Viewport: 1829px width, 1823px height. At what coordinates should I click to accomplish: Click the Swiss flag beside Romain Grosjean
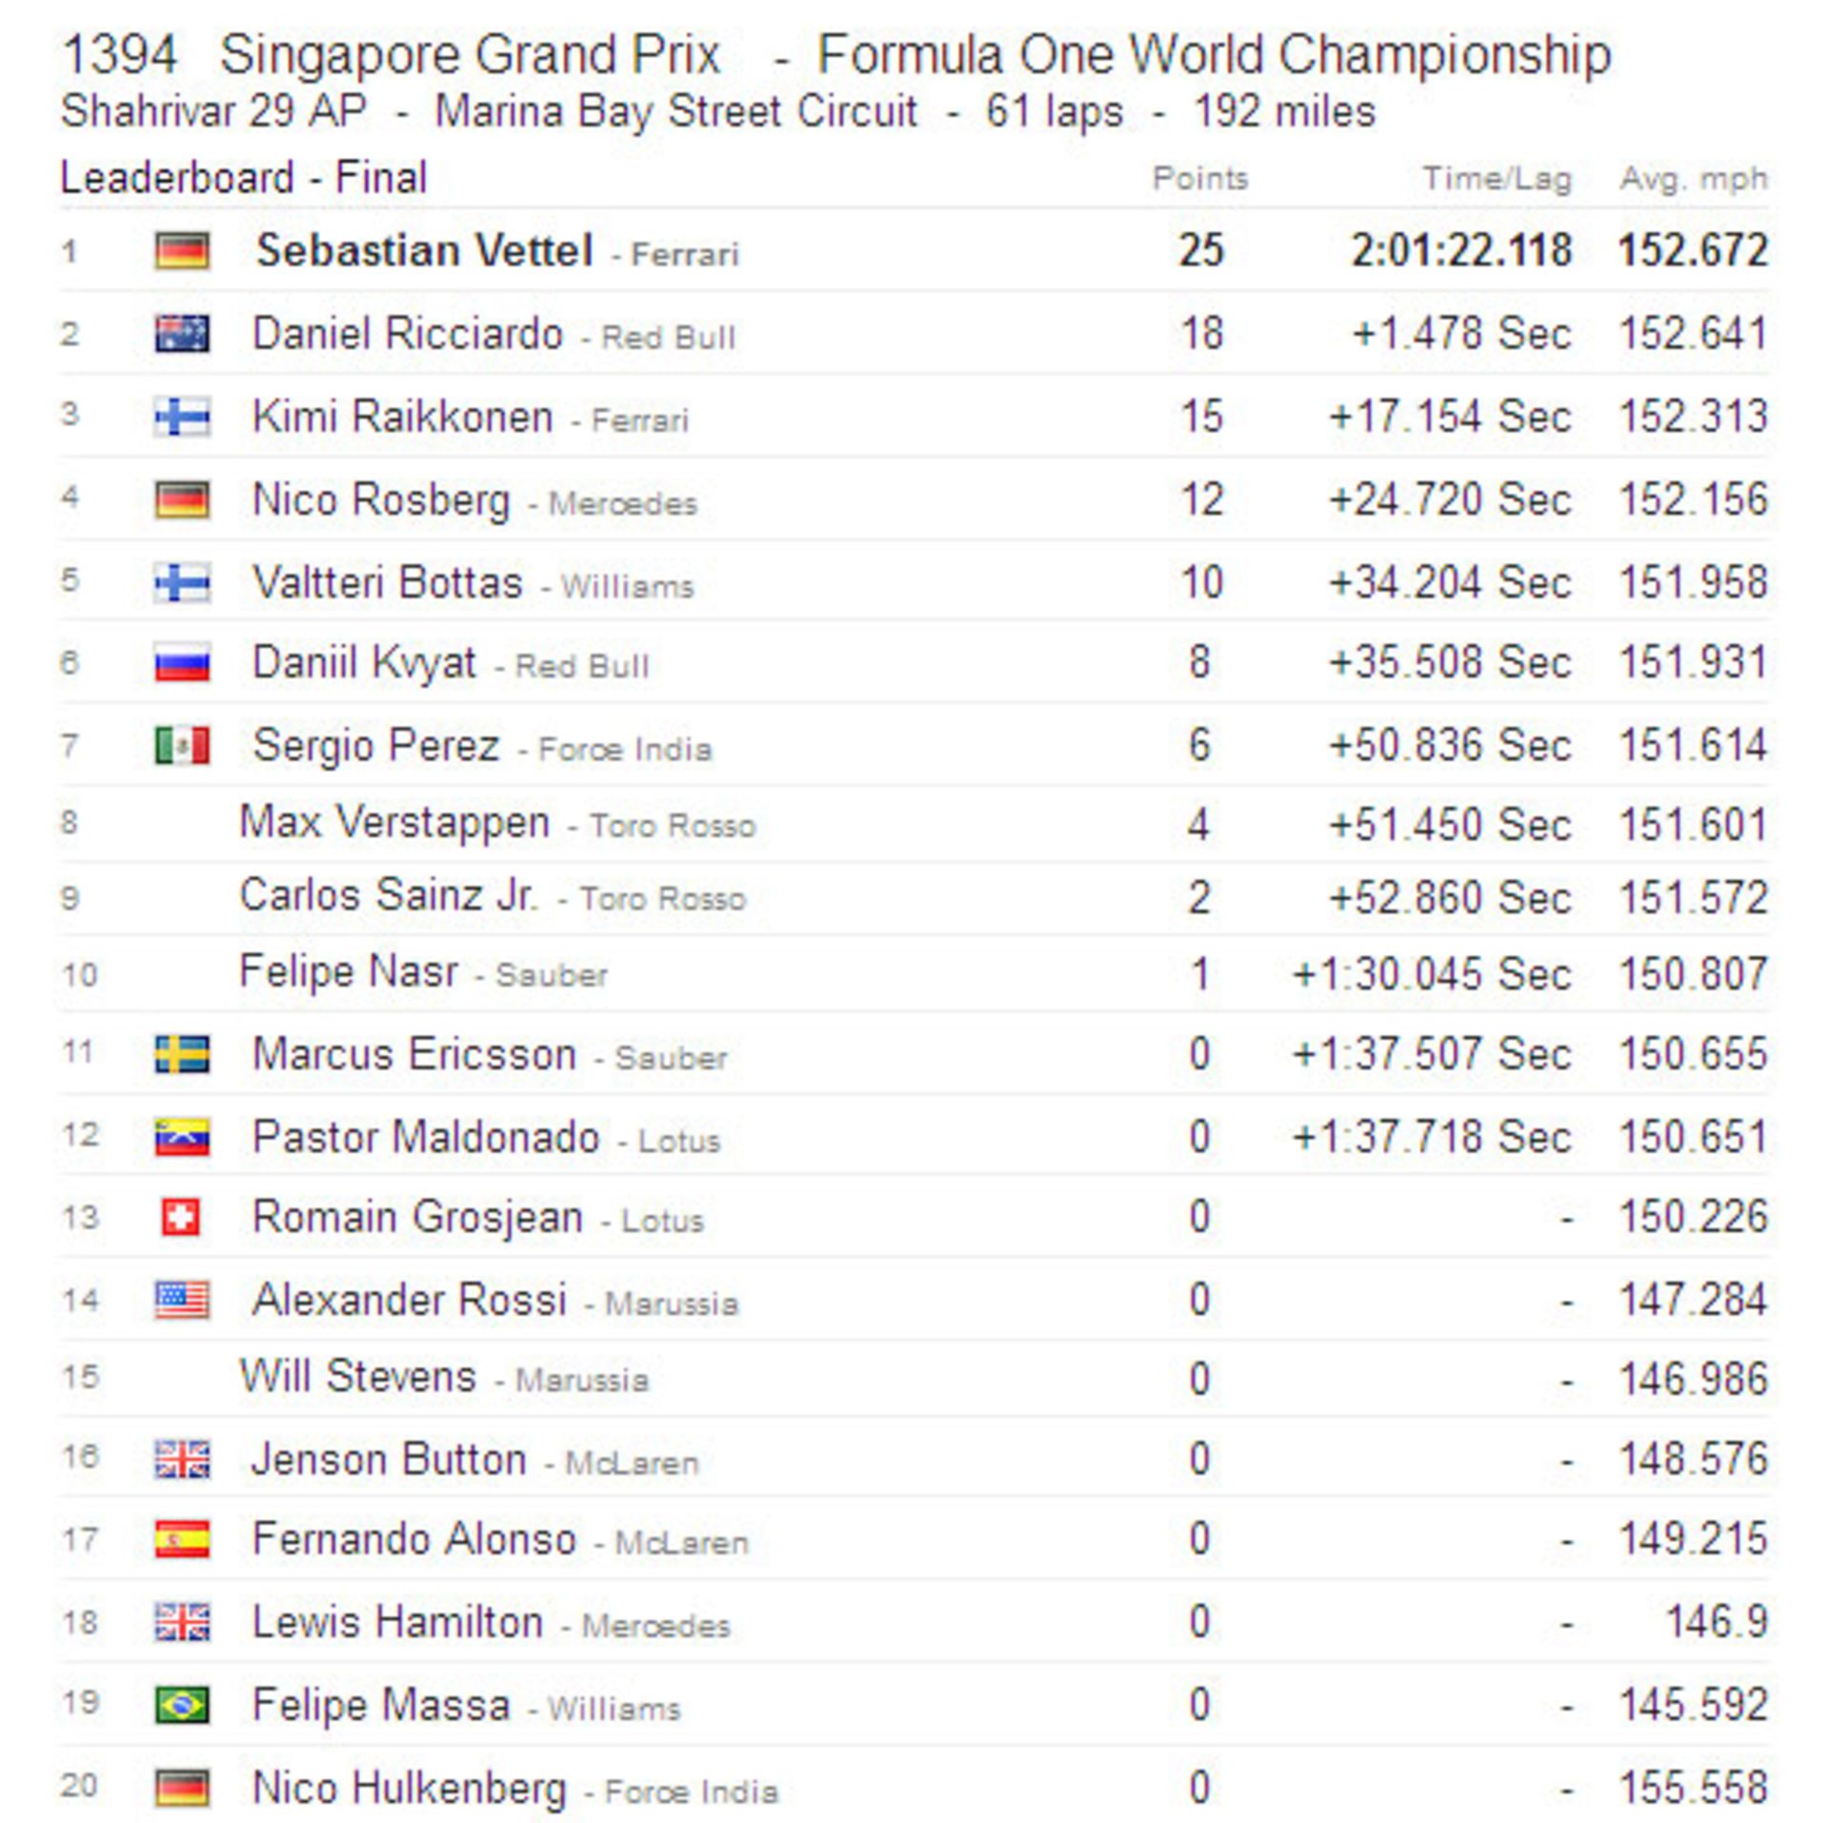coord(181,1218)
